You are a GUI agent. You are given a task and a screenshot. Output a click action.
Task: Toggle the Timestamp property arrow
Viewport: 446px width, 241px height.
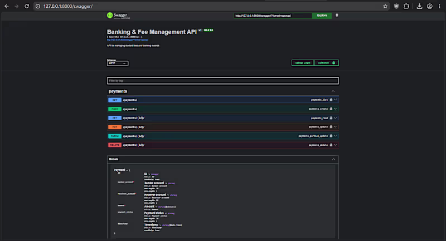161,225
